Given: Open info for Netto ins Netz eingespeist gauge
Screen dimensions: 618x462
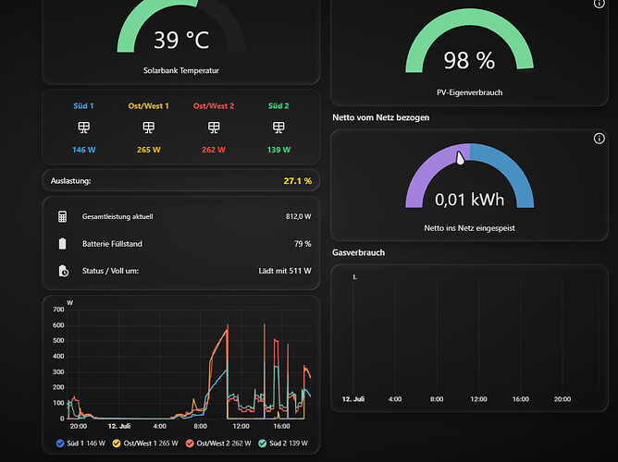Looking at the screenshot, I should coord(599,139).
